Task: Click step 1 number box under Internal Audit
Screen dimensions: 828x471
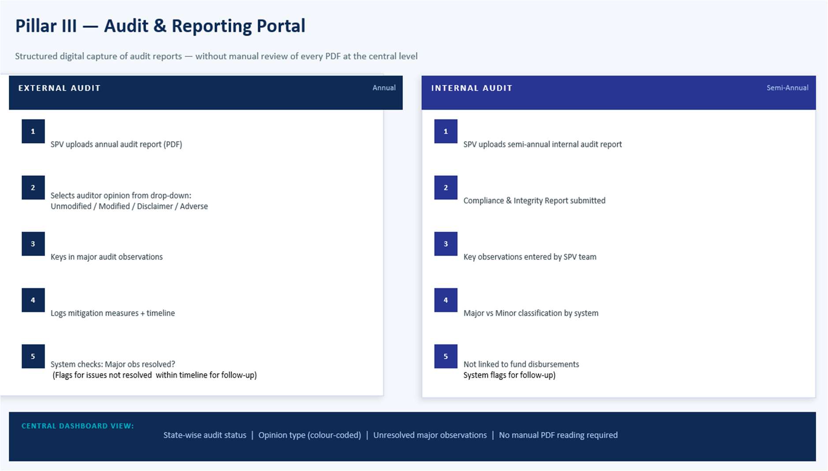Action: (446, 131)
